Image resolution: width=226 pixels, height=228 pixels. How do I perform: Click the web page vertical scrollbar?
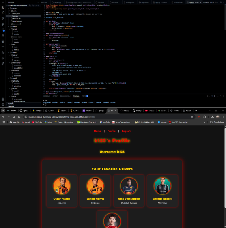pyautogui.click(x=225, y=167)
